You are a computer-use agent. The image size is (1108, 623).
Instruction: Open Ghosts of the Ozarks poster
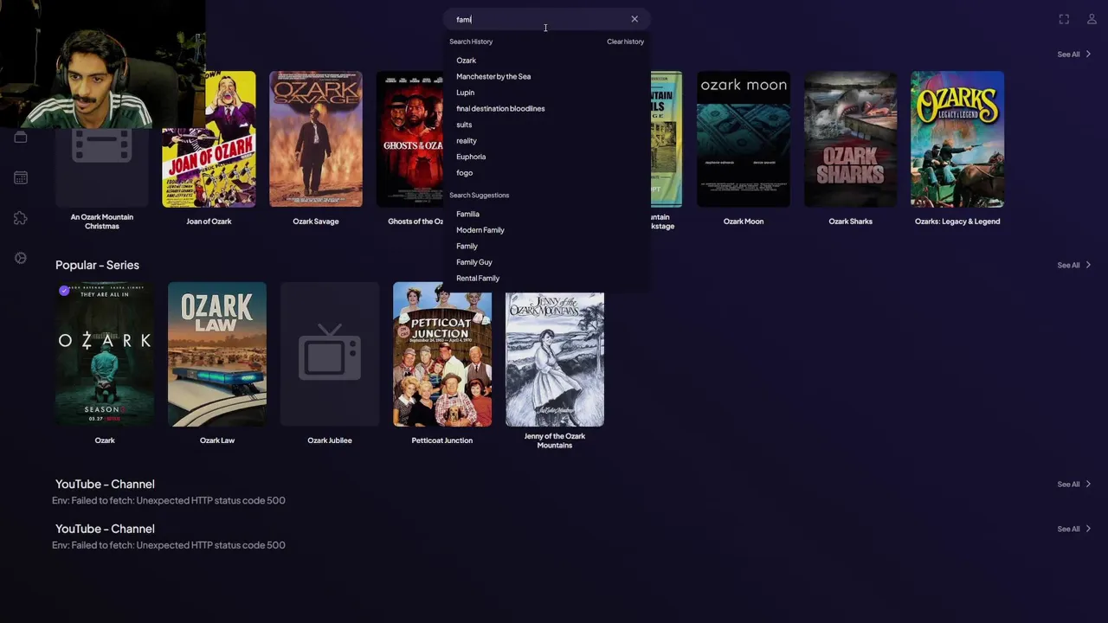click(409, 139)
